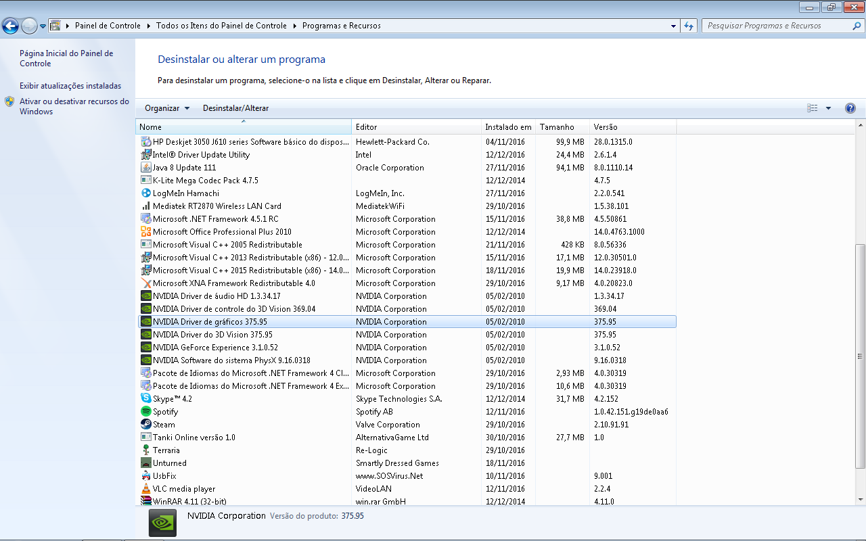Click the list vertical scrollbar thumb
This screenshot has width=866, height=541.
861,356
